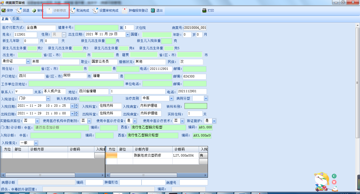The width and height of the screenshot is (360, 194).
Task: Click the 医疗付款方式 field showing 全自费
Action: tap(41, 28)
